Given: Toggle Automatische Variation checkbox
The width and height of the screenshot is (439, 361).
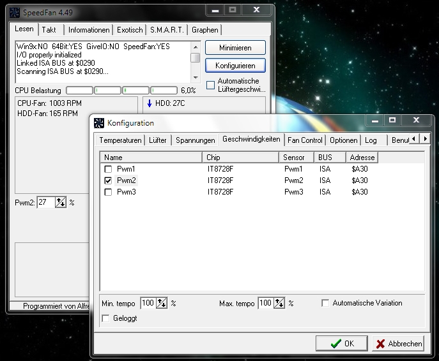Looking at the screenshot, I should pos(325,303).
